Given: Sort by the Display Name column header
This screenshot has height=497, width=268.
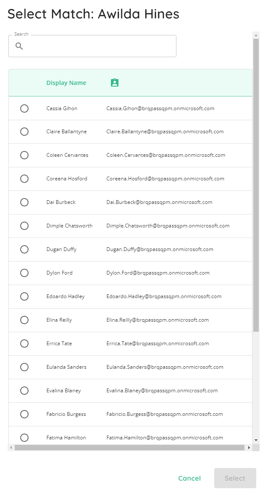Looking at the screenshot, I should click(66, 83).
